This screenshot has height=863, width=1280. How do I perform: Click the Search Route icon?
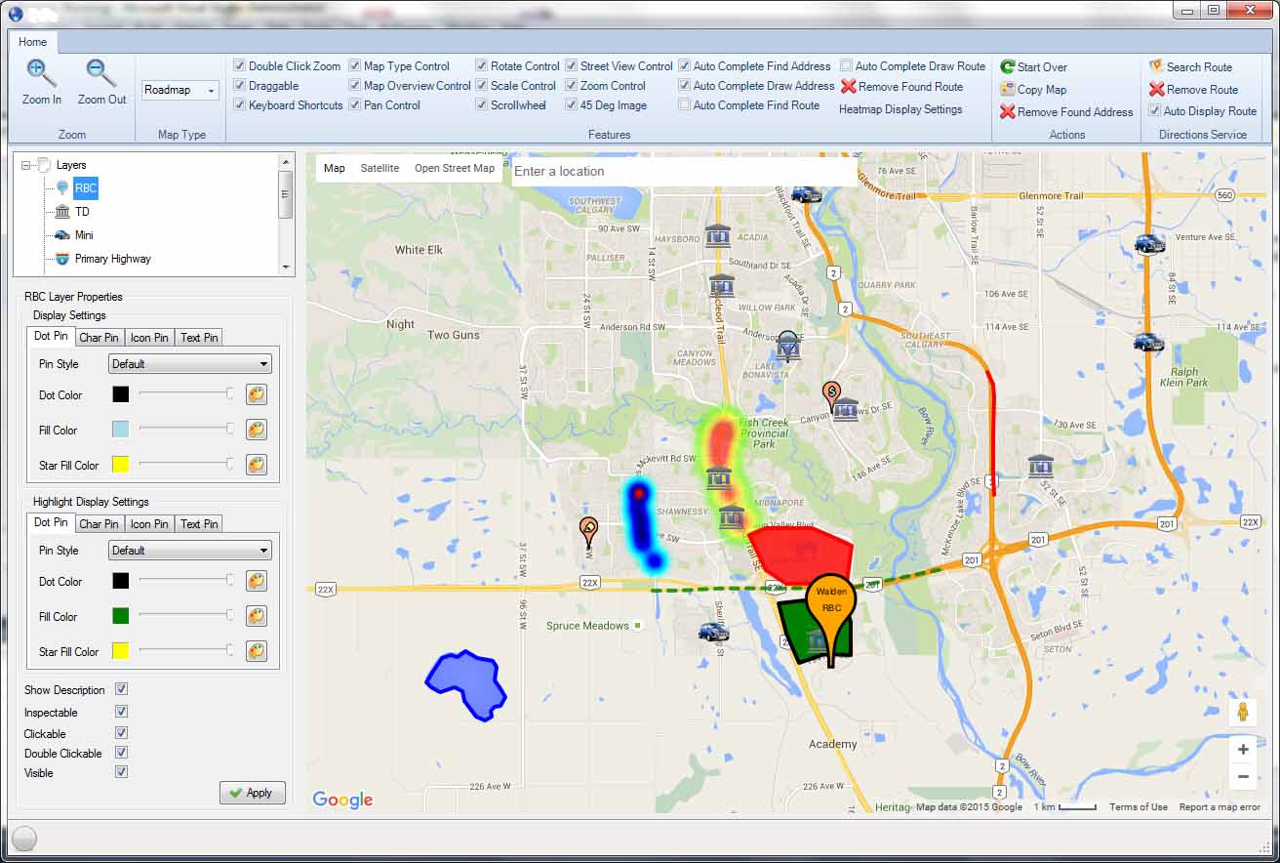point(1156,66)
